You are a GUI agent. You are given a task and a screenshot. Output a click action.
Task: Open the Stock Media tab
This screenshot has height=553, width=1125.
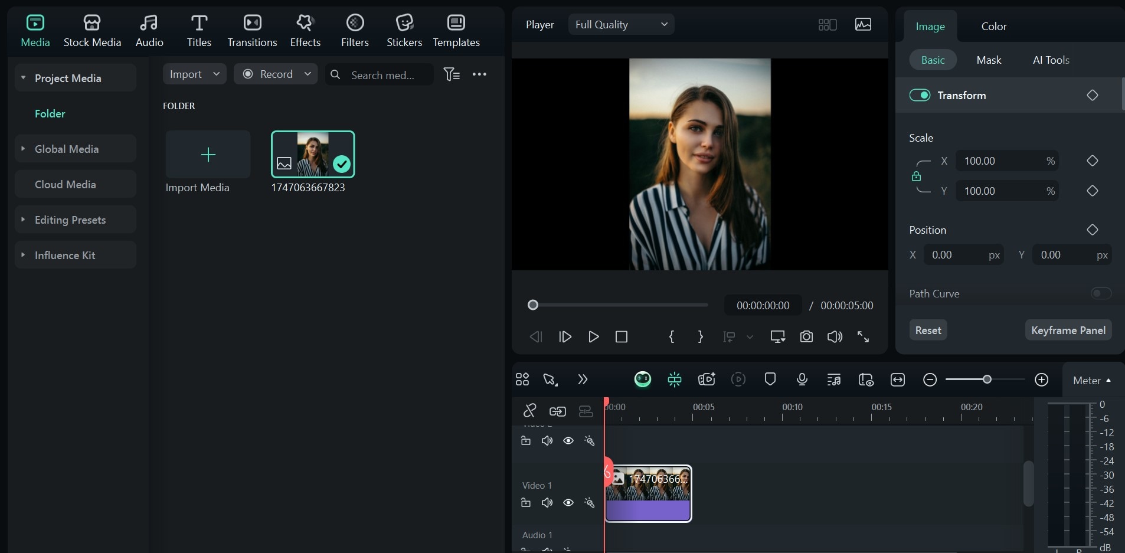[92, 31]
